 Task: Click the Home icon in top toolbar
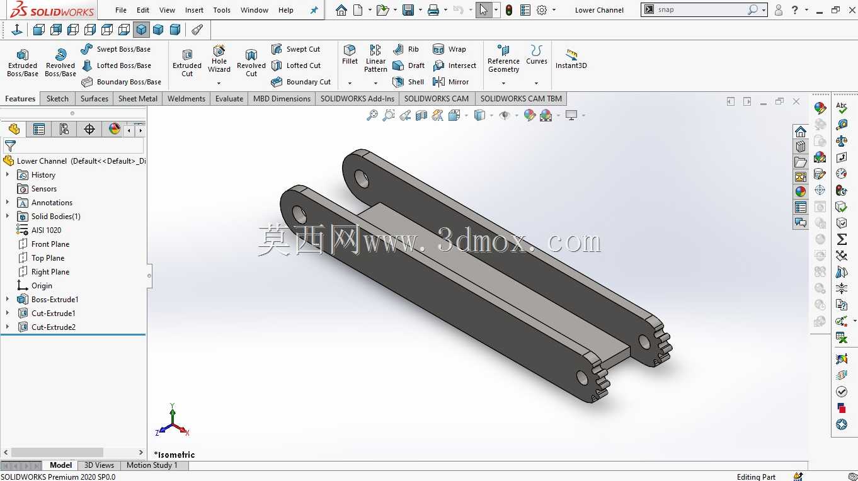pyautogui.click(x=341, y=10)
